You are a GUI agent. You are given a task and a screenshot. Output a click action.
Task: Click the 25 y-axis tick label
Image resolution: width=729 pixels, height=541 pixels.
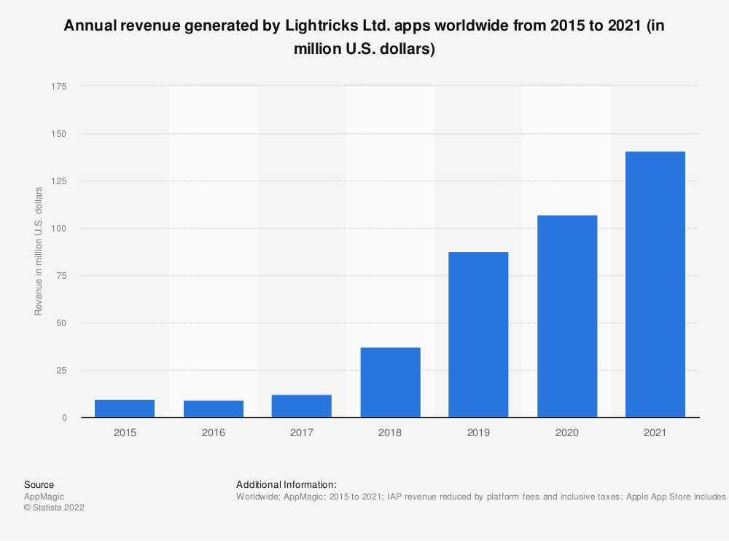point(61,371)
